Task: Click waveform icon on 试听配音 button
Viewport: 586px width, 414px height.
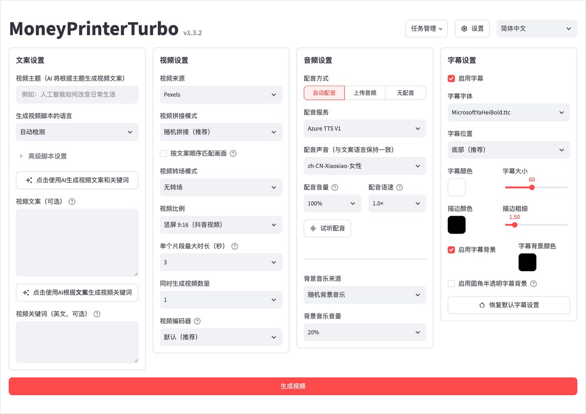Action: pos(314,228)
